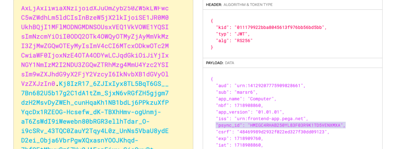Click the "typ": "JWT" line
Screen dimensions: 404x149
coord(233,34)
